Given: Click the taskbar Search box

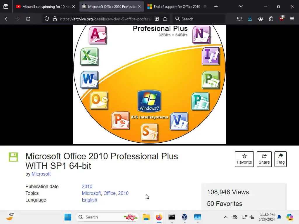Looking at the screenshot, I should (x=107, y=217).
